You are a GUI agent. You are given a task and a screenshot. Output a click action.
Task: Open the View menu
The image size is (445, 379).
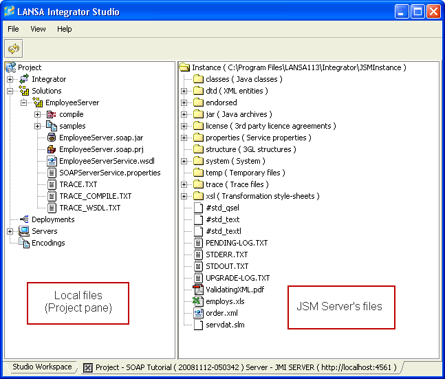pyautogui.click(x=38, y=29)
